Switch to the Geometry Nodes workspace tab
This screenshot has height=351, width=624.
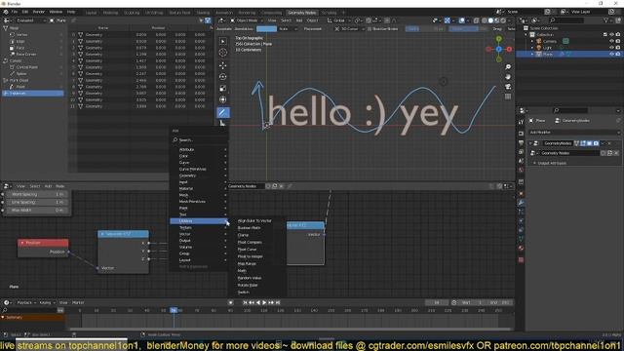point(301,13)
